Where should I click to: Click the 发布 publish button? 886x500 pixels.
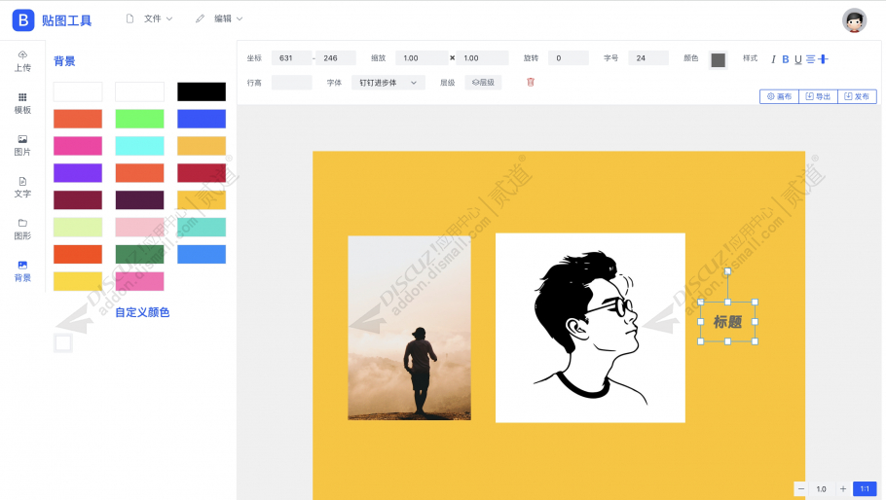coord(857,96)
